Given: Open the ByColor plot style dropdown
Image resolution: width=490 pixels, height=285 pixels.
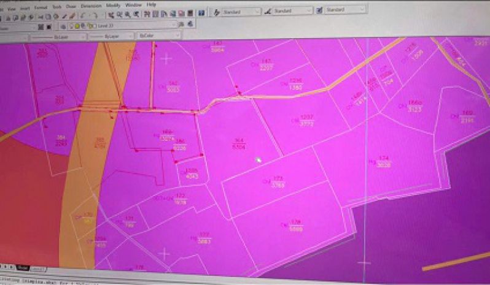Looking at the screenshot, I should tap(176, 36).
